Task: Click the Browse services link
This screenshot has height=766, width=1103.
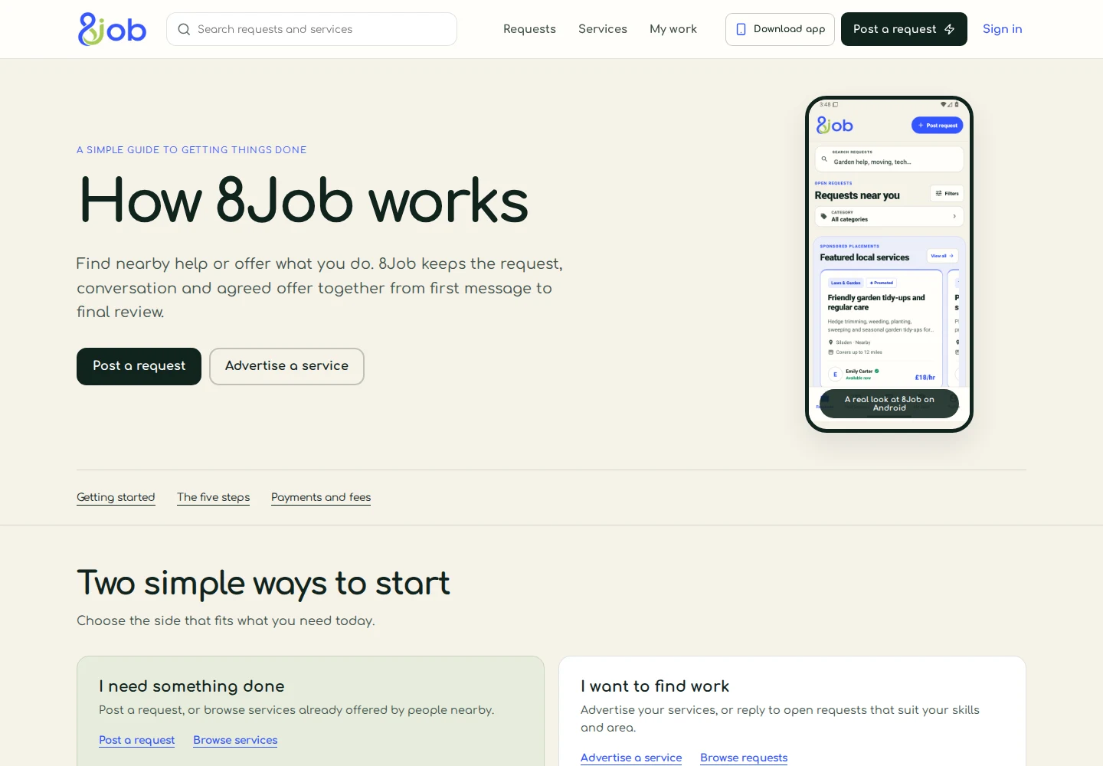Action: (235, 740)
